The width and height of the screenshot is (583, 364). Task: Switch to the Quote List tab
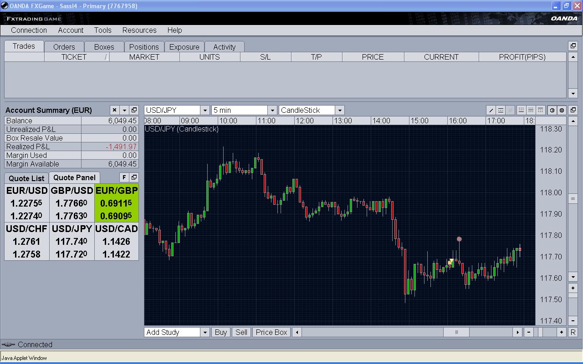(26, 178)
